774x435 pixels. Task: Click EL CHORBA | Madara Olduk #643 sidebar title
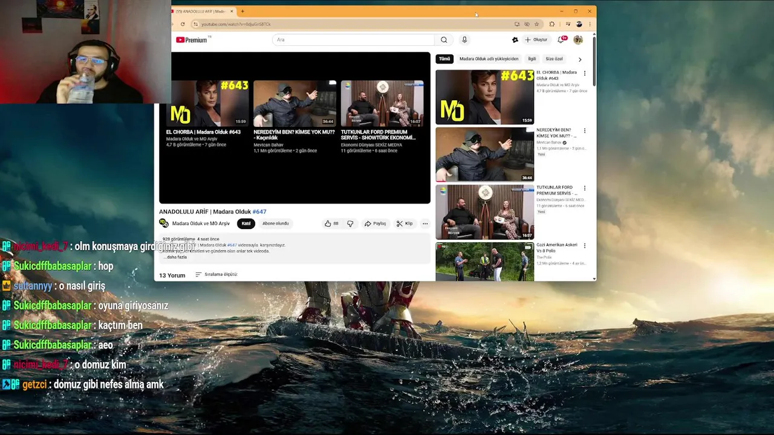556,76
